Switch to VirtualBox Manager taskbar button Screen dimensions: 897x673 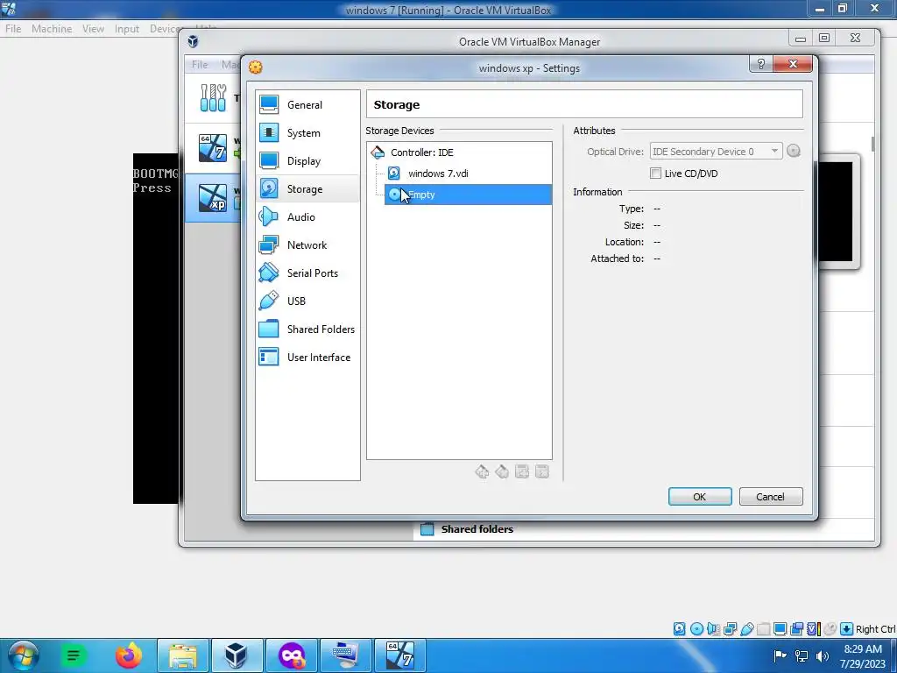237,655
